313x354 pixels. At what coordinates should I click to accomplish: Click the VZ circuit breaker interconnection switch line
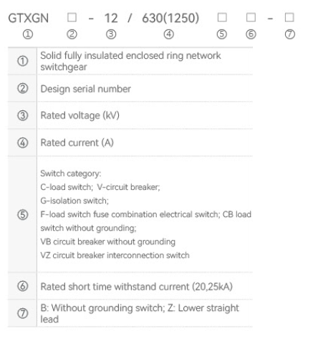115,255
